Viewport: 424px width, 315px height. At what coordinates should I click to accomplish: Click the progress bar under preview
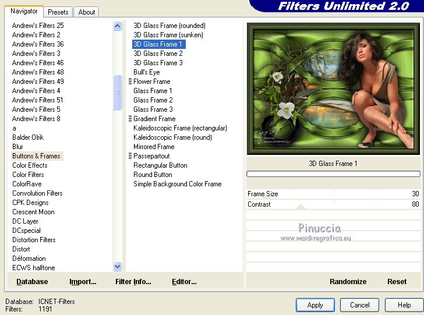tap(333, 174)
